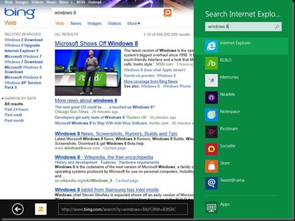Open Hotmail in the top navigation bar
This screenshot has height=221, width=295.
[95, 2]
